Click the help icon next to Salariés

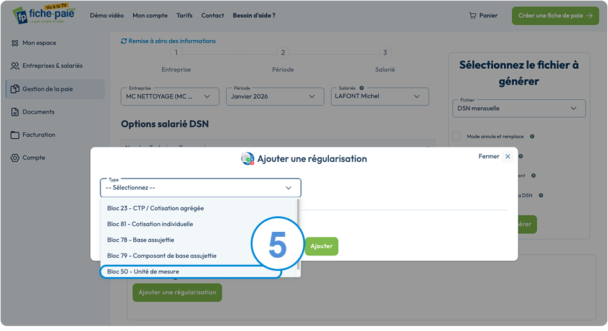[361, 88]
